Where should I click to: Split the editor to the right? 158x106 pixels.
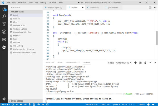[150, 8]
